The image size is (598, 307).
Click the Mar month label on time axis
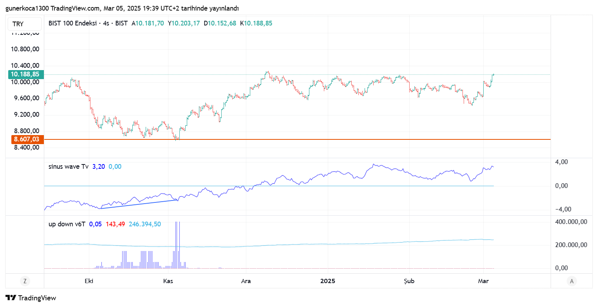483,281
